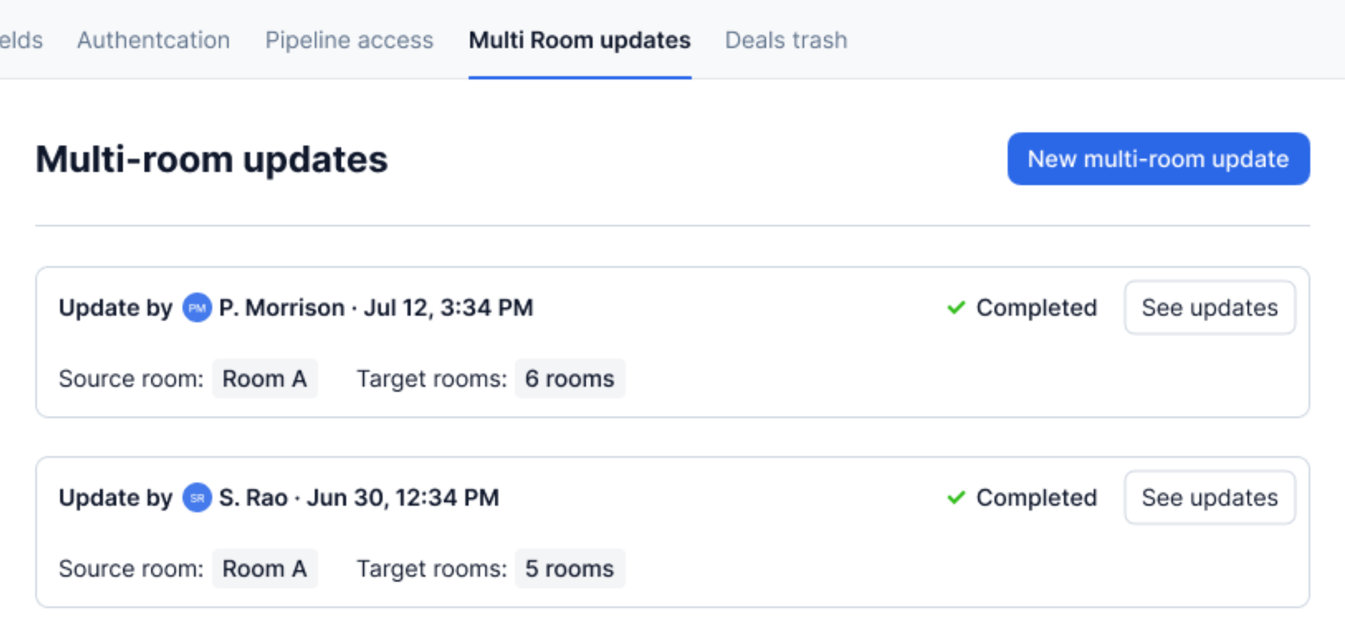See updates for P. Morrison's entry
Image resolution: width=1345 pixels, height=644 pixels.
coord(1209,308)
